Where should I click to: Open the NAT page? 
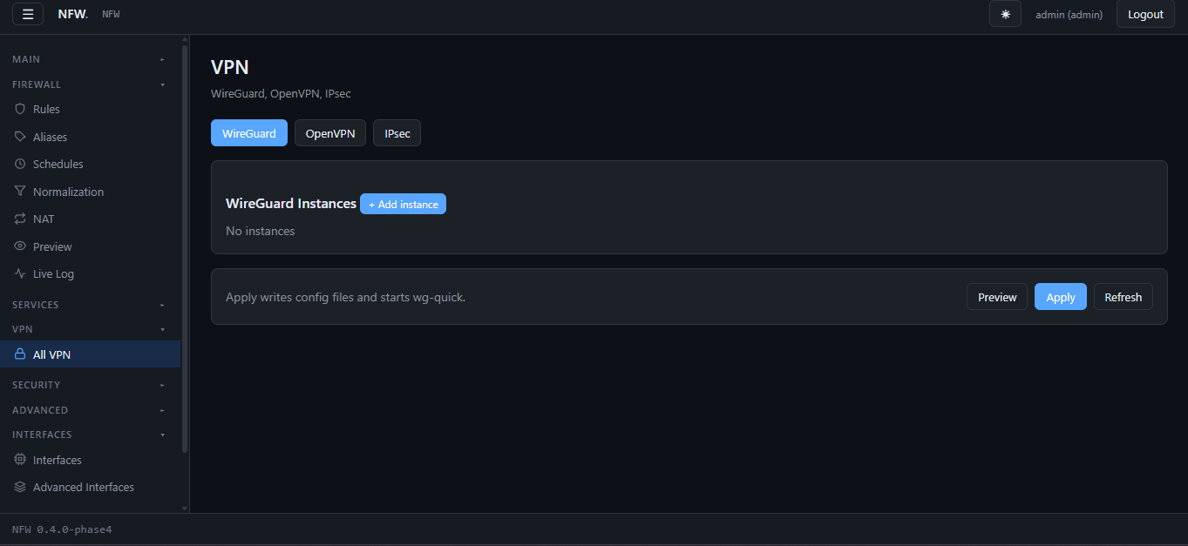(91, 219)
